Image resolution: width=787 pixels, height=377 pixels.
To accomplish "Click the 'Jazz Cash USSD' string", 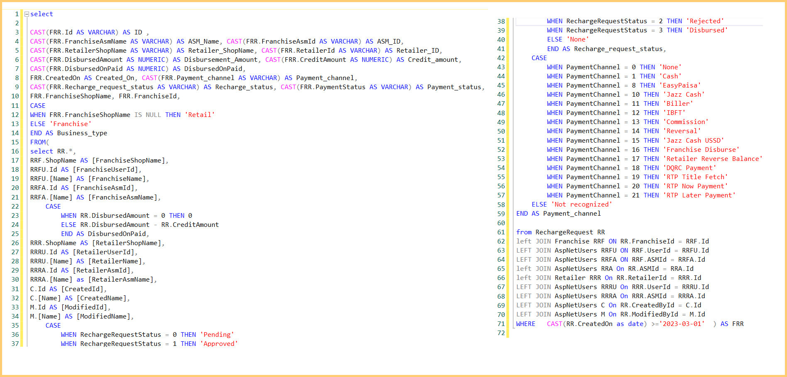I will (x=693, y=141).
